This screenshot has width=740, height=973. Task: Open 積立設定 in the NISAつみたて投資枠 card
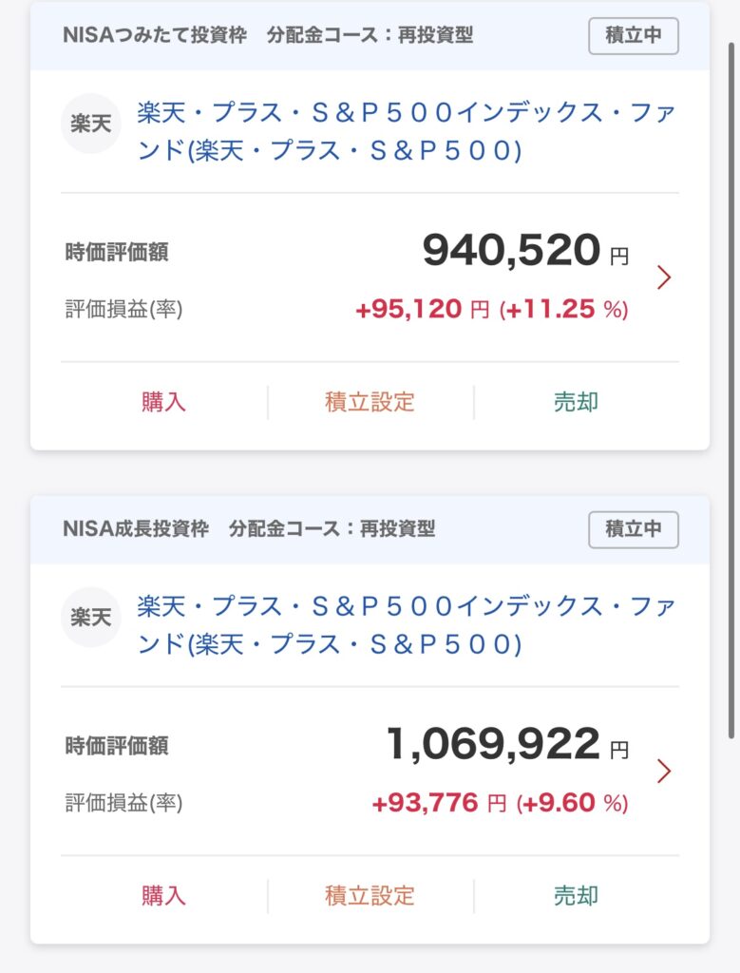pos(370,402)
